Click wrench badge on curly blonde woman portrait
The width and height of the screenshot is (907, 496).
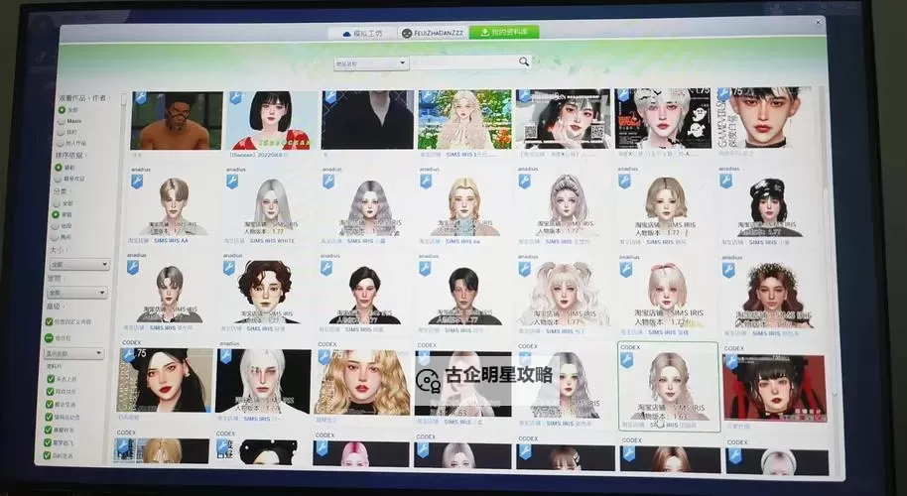[x=324, y=357]
